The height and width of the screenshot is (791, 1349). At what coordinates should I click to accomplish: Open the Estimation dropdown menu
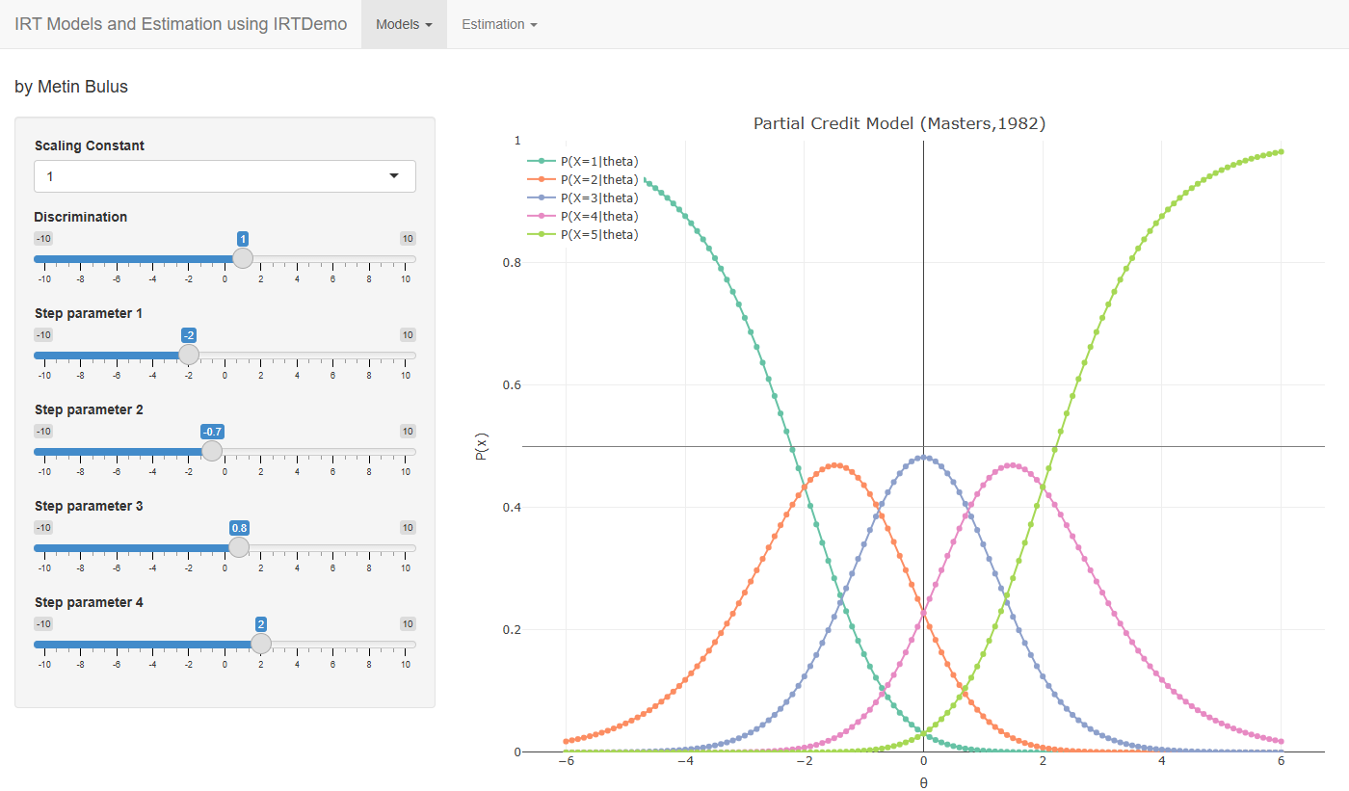pos(499,24)
